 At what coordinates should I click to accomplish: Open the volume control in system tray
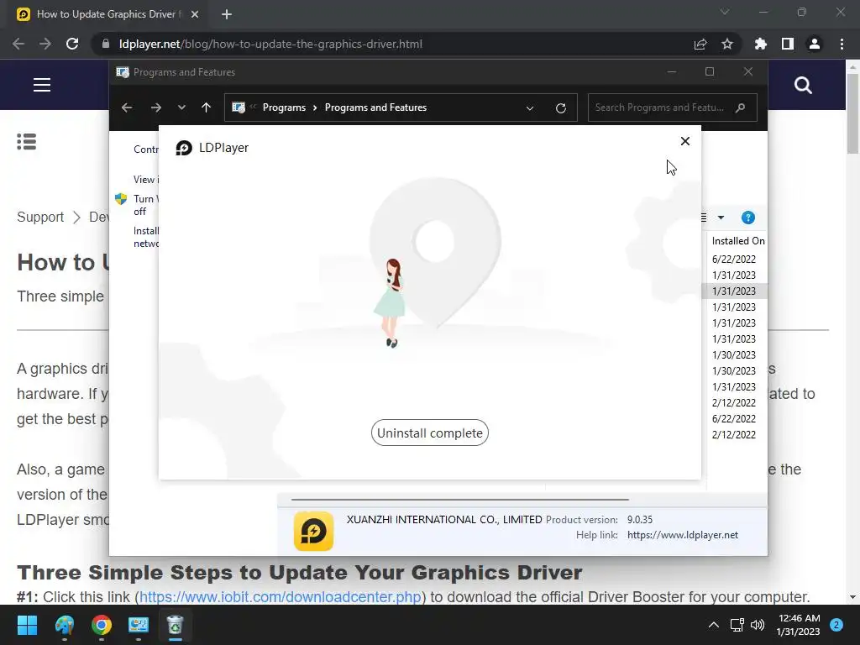pos(758,625)
